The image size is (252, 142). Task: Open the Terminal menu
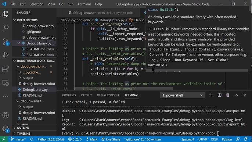[x=84, y=4]
